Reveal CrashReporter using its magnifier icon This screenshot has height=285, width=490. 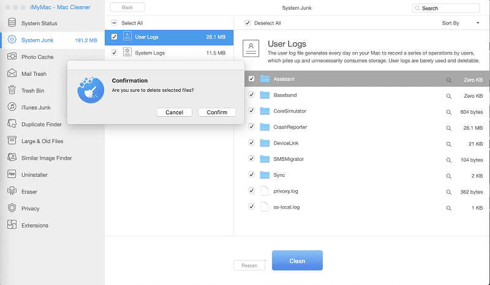coord(449,128)
